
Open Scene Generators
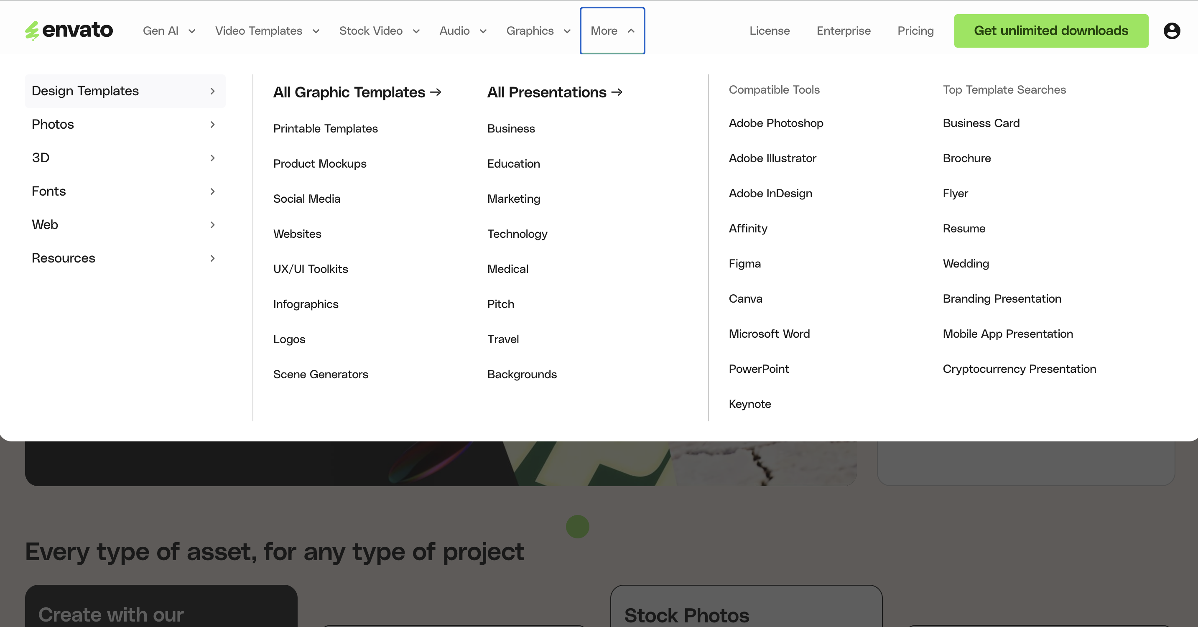click(x=321, y=375)
